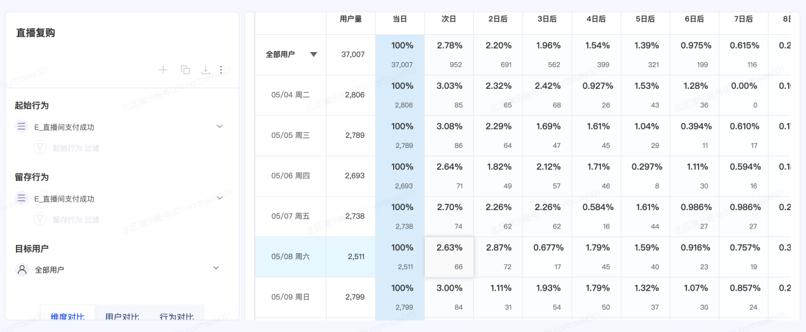The width and height of the screenshot is (806, 332).
Task: Click the user icon under 目标用户
Action: coord(22,269)
